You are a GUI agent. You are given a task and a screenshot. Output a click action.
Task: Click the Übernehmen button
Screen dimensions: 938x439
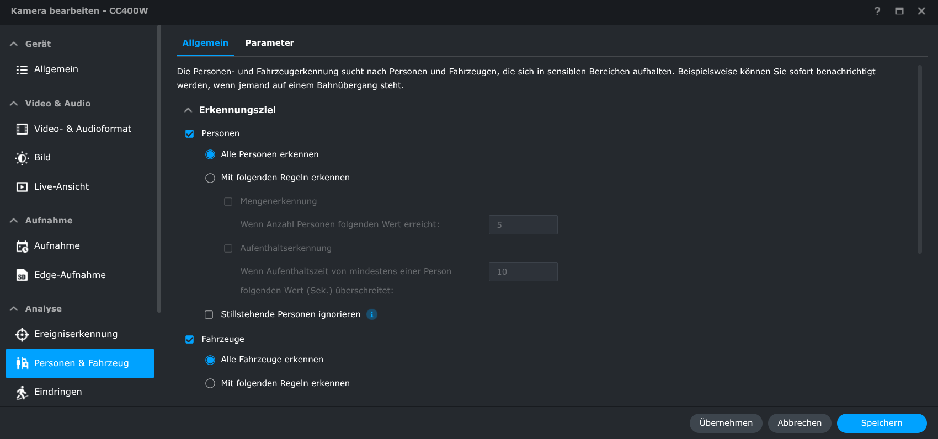point(726,423)
